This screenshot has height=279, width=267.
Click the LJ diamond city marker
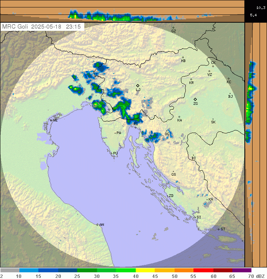coord(138,85)
